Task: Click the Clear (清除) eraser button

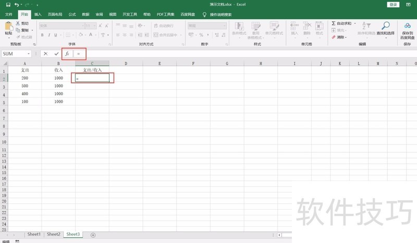Action: click(x=339, y=37)
